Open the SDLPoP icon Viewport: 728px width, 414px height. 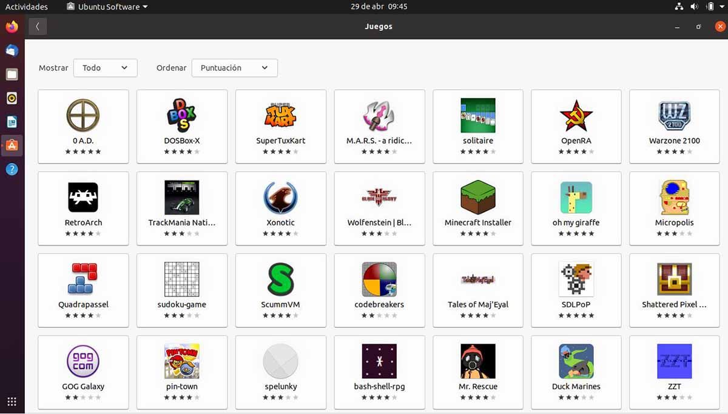coord(576,279)
